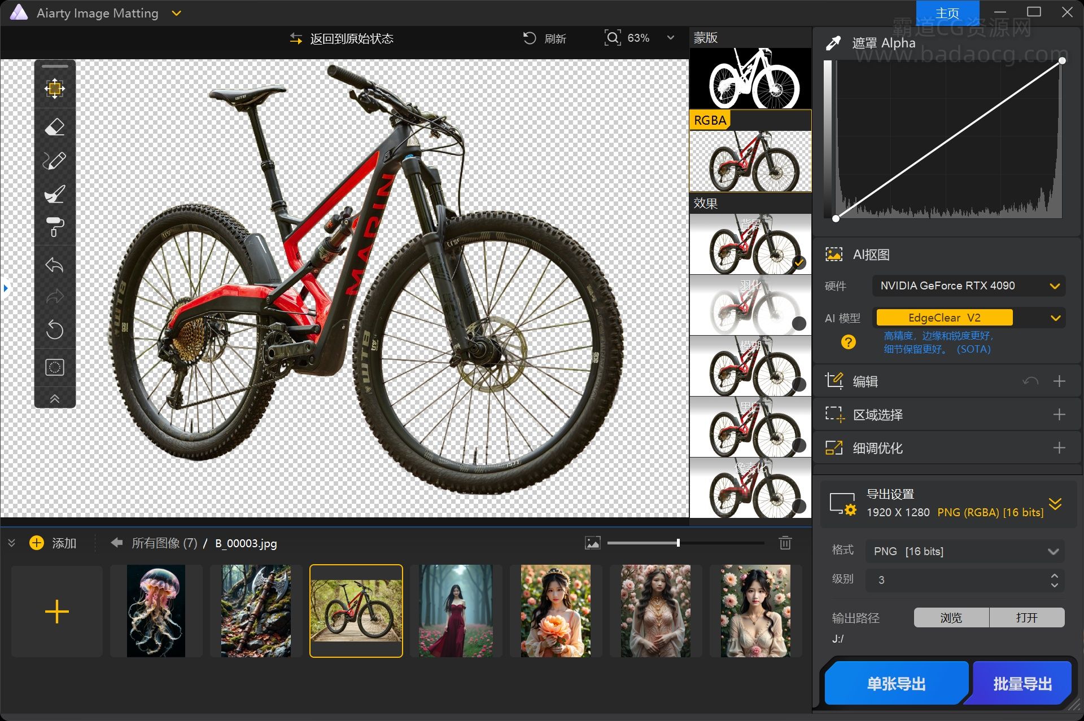Image resolution: width=1084 pixels, height=721 pixels.
Task: Click the 浏览 browse button
Action: (951, 617)
